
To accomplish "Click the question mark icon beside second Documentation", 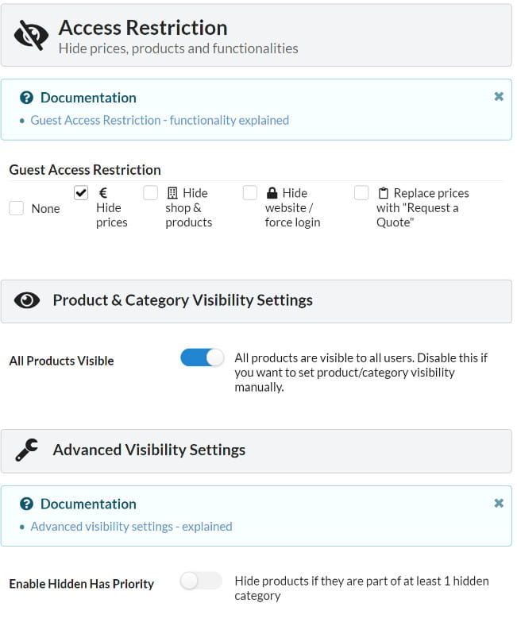I will point(27,504).
